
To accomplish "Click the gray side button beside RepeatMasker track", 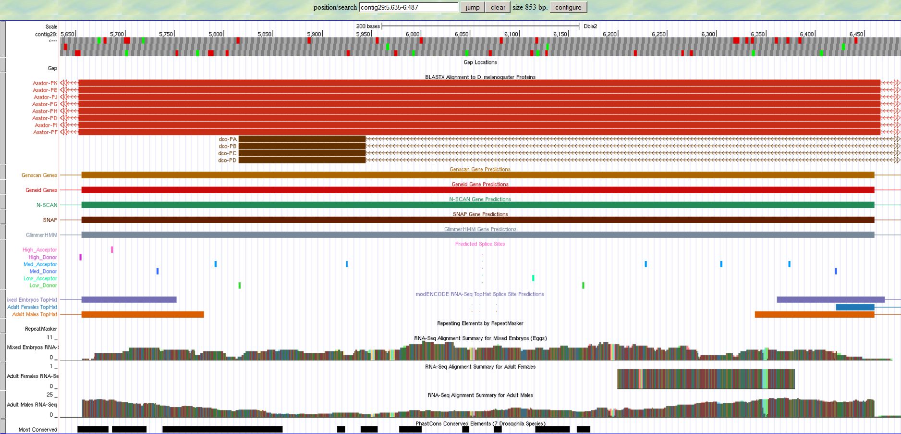I will 3,325.
